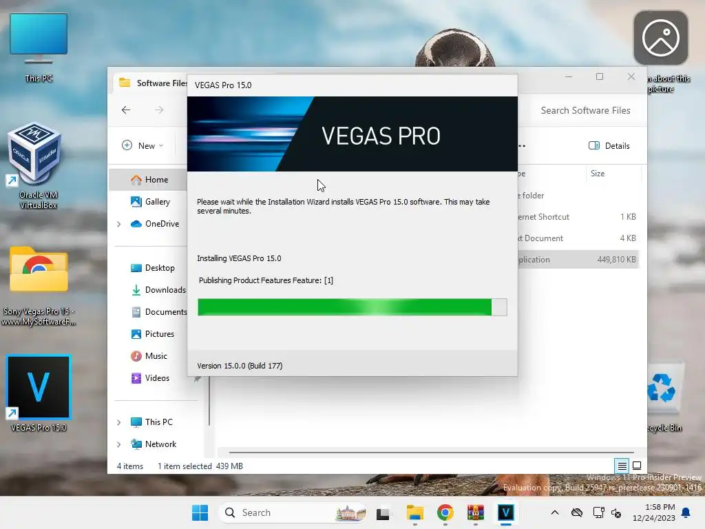
Task: Click the Explorer horizontal scrollbar
Action: point(432,452)
